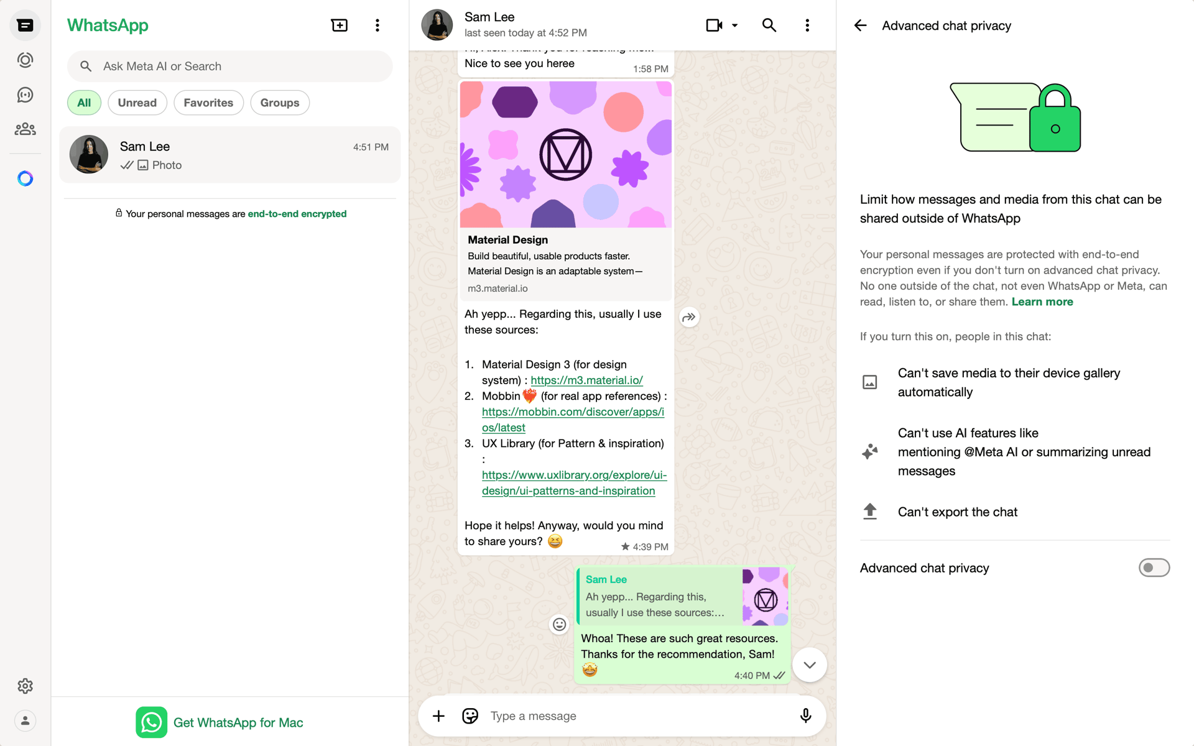Open the Sam Lee chat in the list
This screenshot has height=746, width=1194.
[x=230, y=155]
